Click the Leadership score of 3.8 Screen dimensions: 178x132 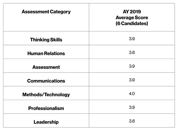(x=132, y=121)
